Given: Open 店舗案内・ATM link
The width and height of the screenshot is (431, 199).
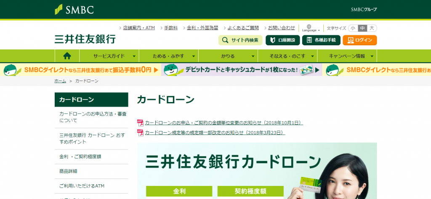Looking at the screenshot, I should pos(139,28).
